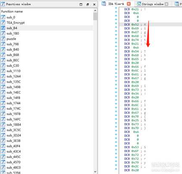
Task: Select function sub_135C
Action: 13,82
